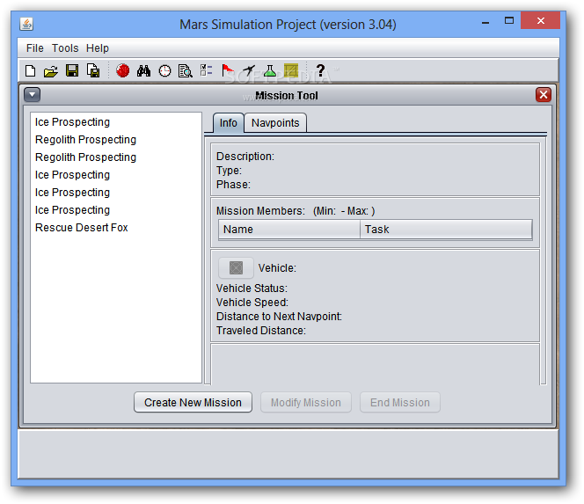Select the first Ice Prospecting mission in the list
584x504 pixels.
tap(116, 122)
